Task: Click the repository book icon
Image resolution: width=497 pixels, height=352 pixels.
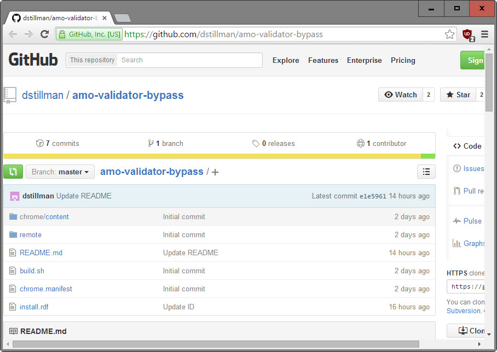Action: (x=10, y=95)
